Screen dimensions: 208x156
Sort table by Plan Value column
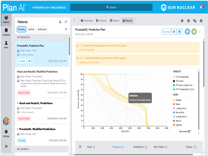pos(160,147)
